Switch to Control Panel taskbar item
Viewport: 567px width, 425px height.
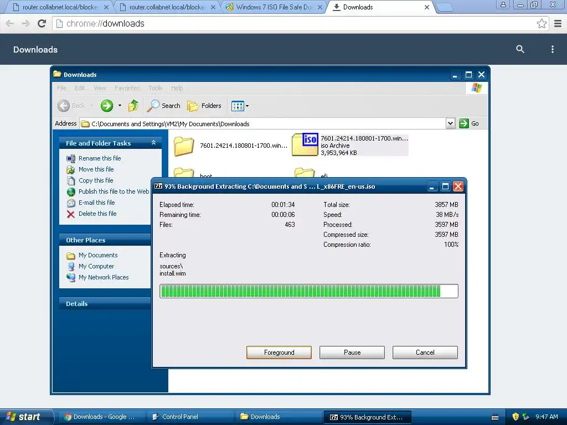(x=189, y=417)
